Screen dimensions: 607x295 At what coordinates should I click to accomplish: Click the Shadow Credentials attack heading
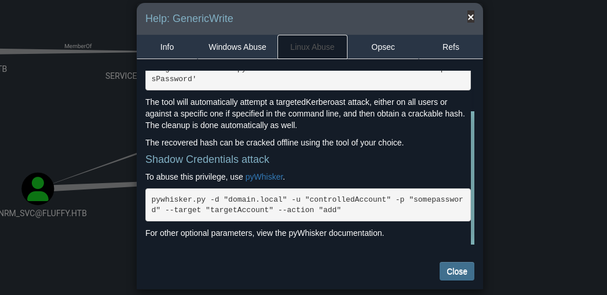click(207, 159)
